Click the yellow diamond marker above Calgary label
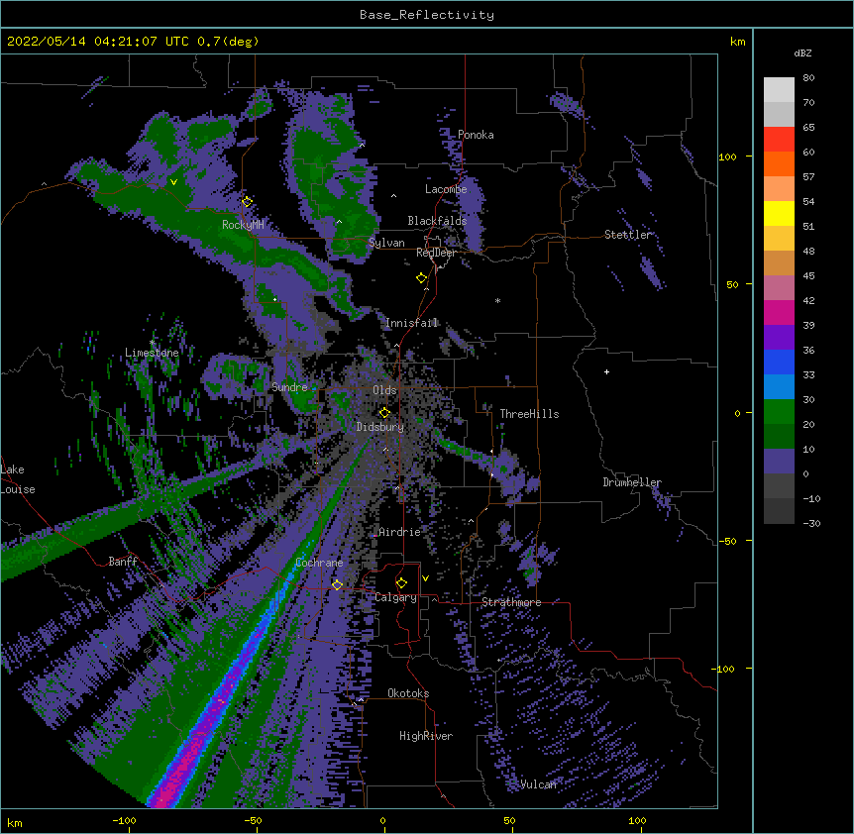The height and width of the screenshot is (834, 854). (401, 583)
